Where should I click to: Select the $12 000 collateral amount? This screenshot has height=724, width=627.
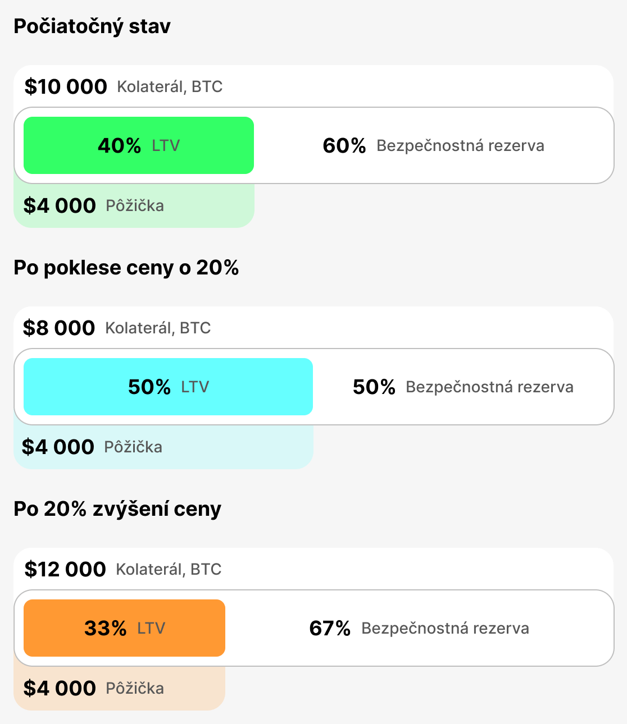(65, 570)
